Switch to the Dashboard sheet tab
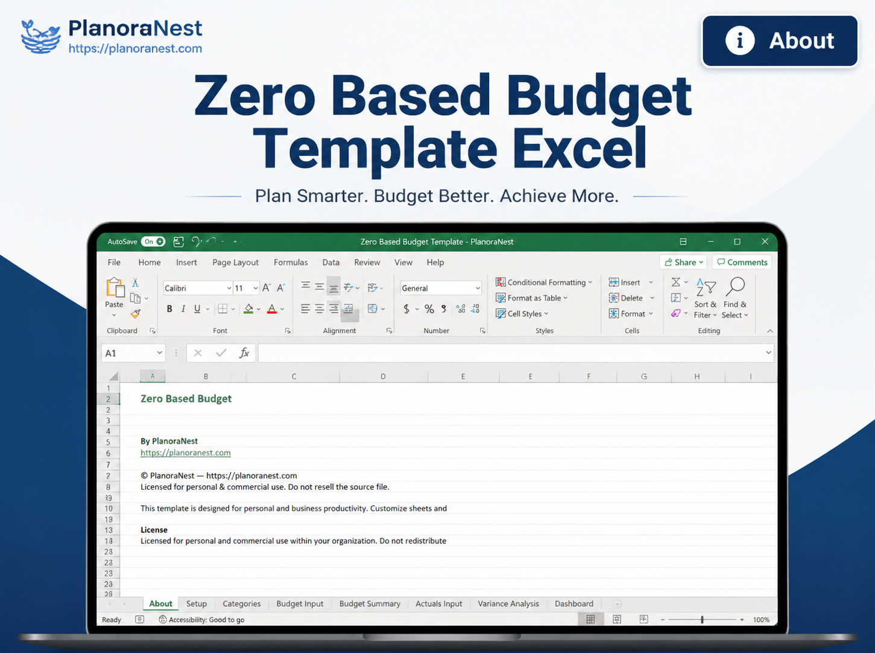This screenshot has width=875, height=653. (x=574, y=604)
